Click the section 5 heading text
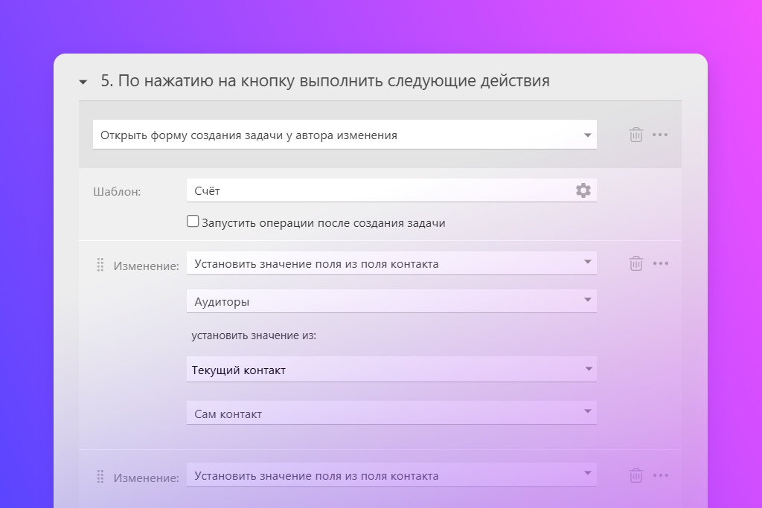The width and height of the screenshot is (762, 508). tap(325, 81)
